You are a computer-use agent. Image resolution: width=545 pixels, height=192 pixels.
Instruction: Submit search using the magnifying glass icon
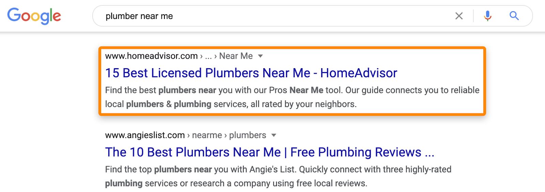click(x=514, y=16)
